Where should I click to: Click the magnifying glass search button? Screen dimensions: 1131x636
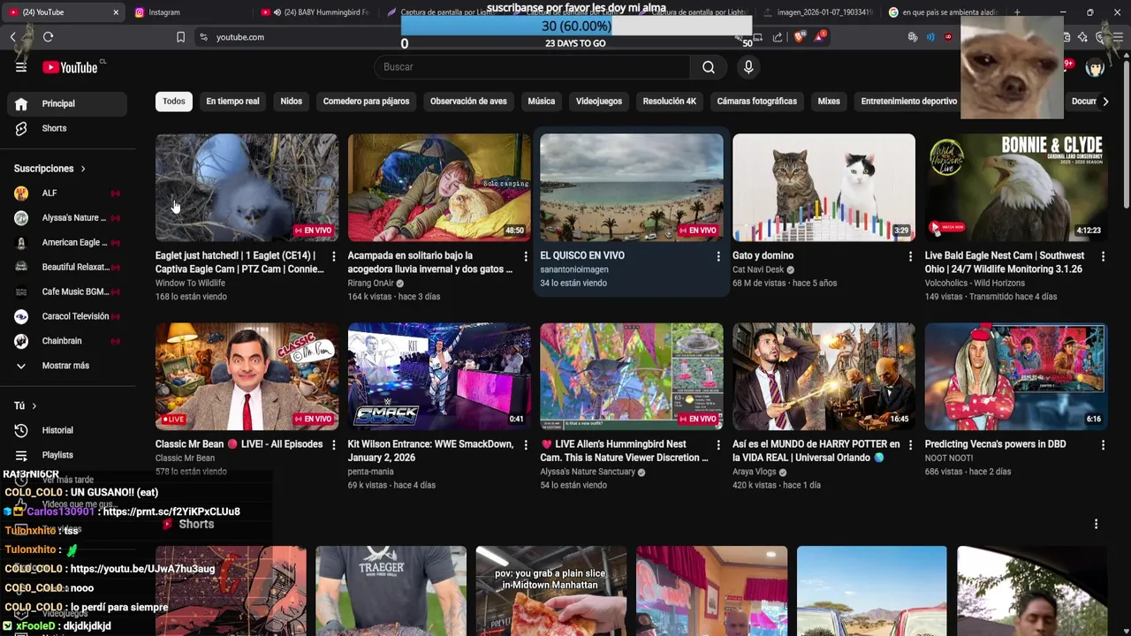pyautogui.click(x=709, y=67)
